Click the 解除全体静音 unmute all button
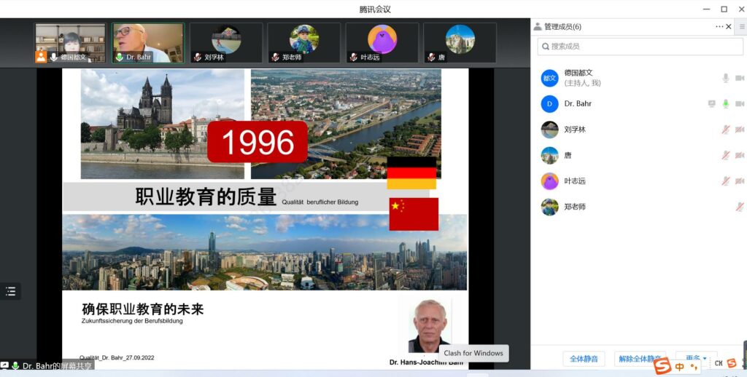Screen dimensions: 747x377 [x=640, y=359]
